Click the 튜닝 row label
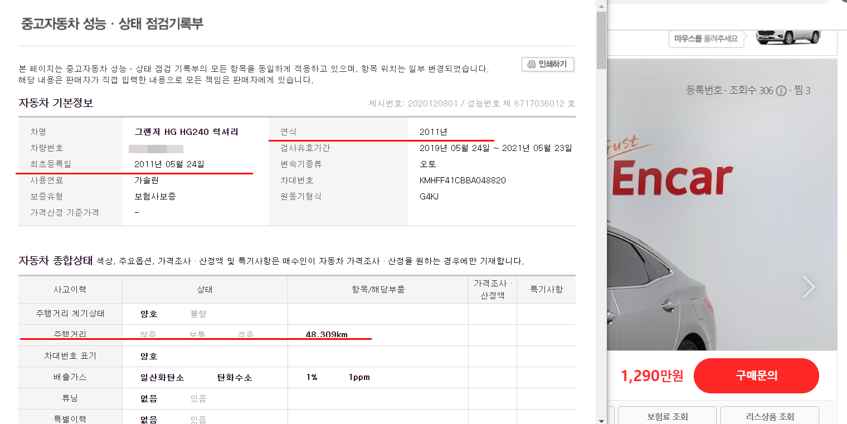Screen dimensions: 847x424 (70, 398)
